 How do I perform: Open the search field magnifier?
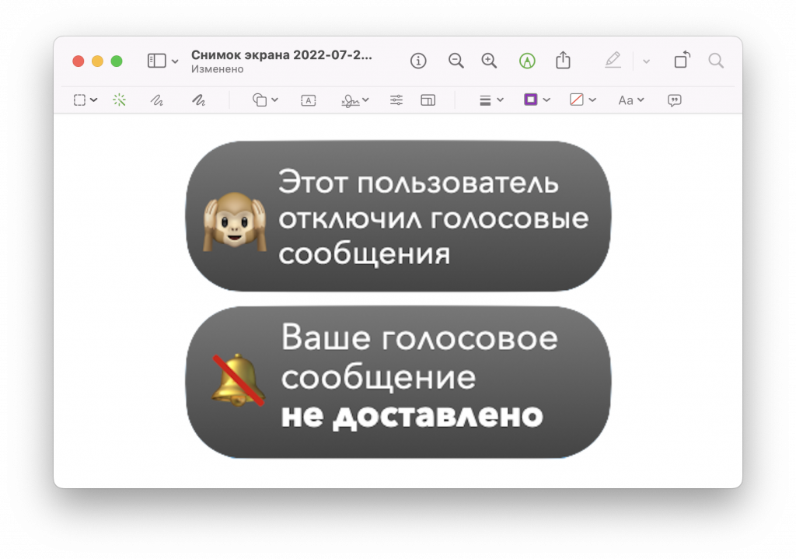(x=716, y=61)
